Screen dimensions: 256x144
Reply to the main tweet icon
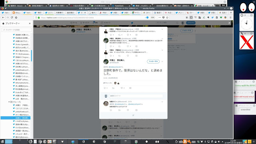click(105, 88)
